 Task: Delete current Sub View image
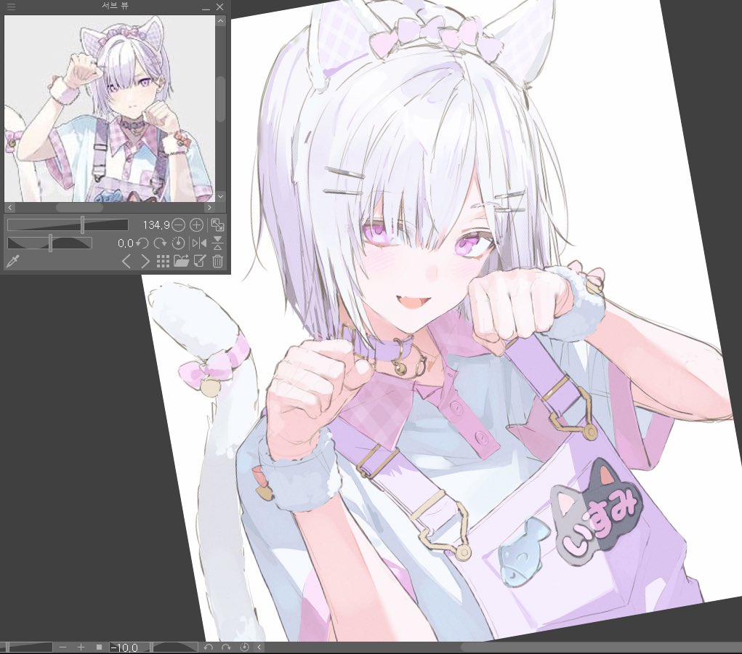point(217,261)
